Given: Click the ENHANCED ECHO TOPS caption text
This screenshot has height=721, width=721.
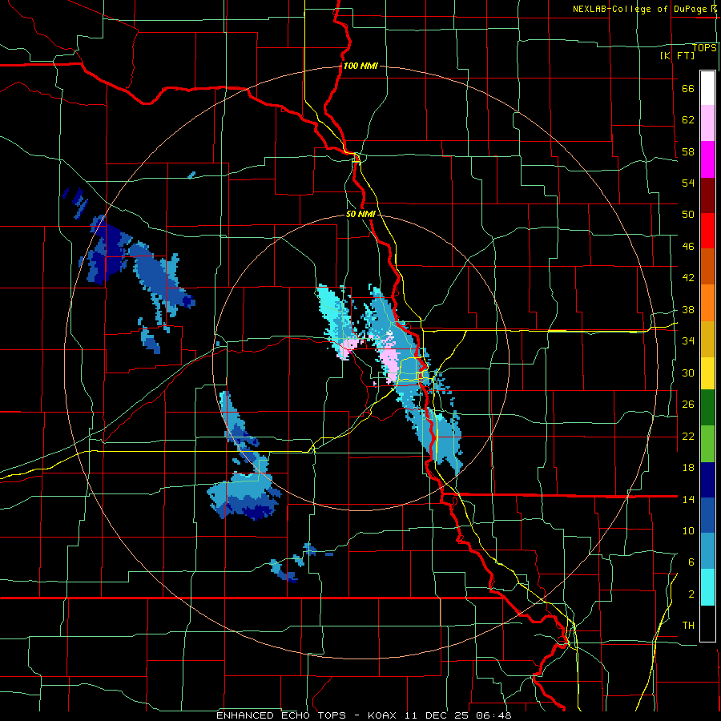Looking at the screenshot, I should coord(281,715).
